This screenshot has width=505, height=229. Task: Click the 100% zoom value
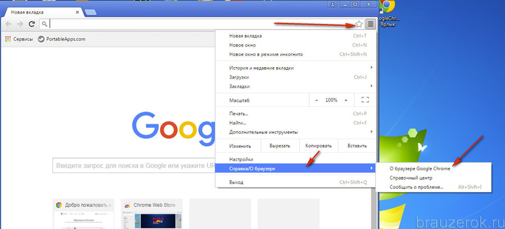pos(331,100)
